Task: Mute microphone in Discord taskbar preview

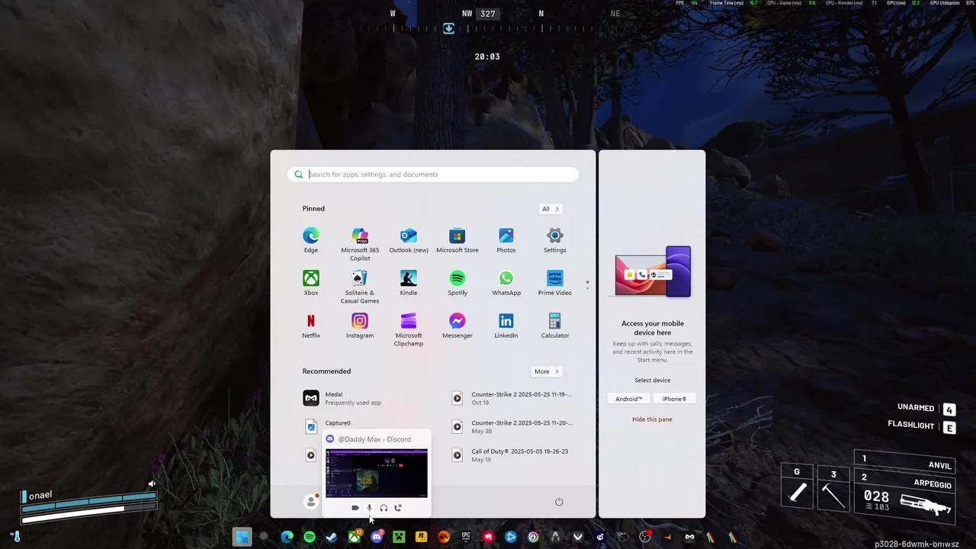Action: (x=370, y=508)
